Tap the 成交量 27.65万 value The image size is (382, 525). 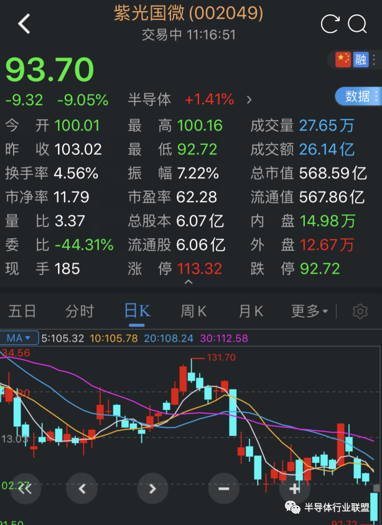[327, 126]
